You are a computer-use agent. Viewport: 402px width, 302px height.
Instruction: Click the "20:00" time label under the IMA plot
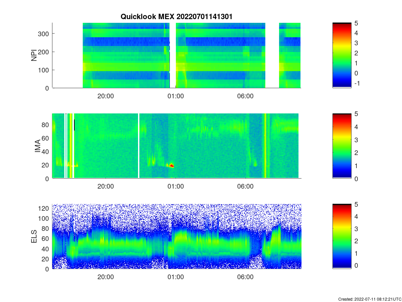(x=106, y=187)
